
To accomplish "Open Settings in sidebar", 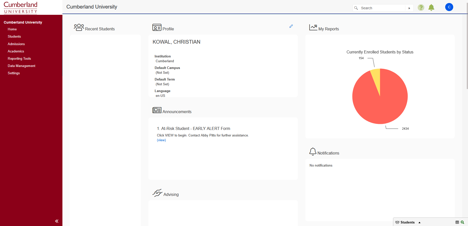I will [x=14, y=73].
